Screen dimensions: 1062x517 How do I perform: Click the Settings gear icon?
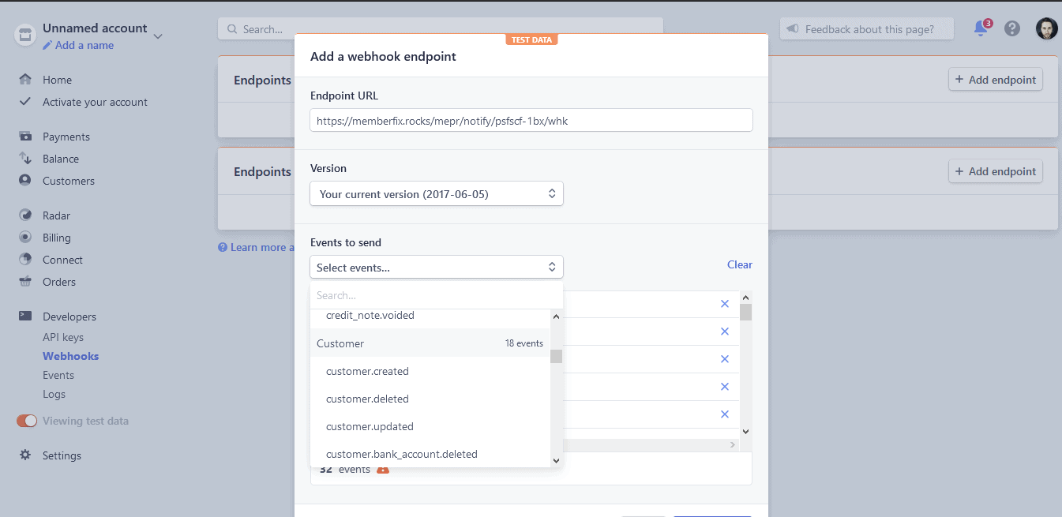[x=25, y=455]
